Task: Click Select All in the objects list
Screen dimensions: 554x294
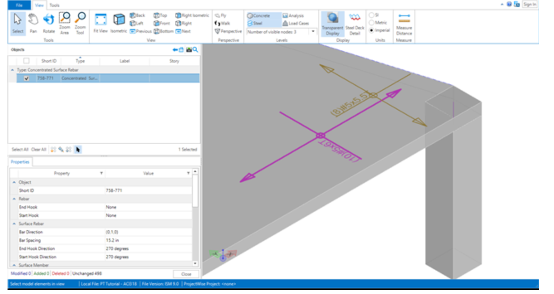Action: pos(20,150)
